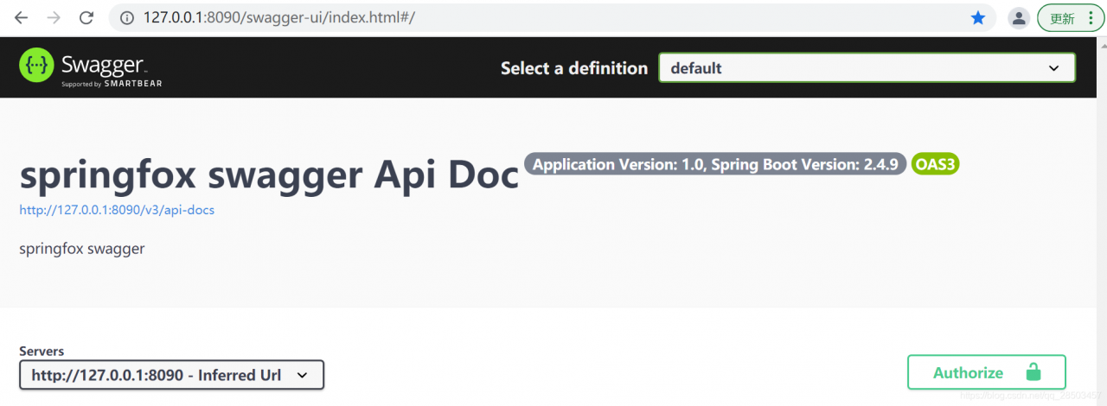Open the site info icon in address bar

pyautogui.click(x=127, y=18)
